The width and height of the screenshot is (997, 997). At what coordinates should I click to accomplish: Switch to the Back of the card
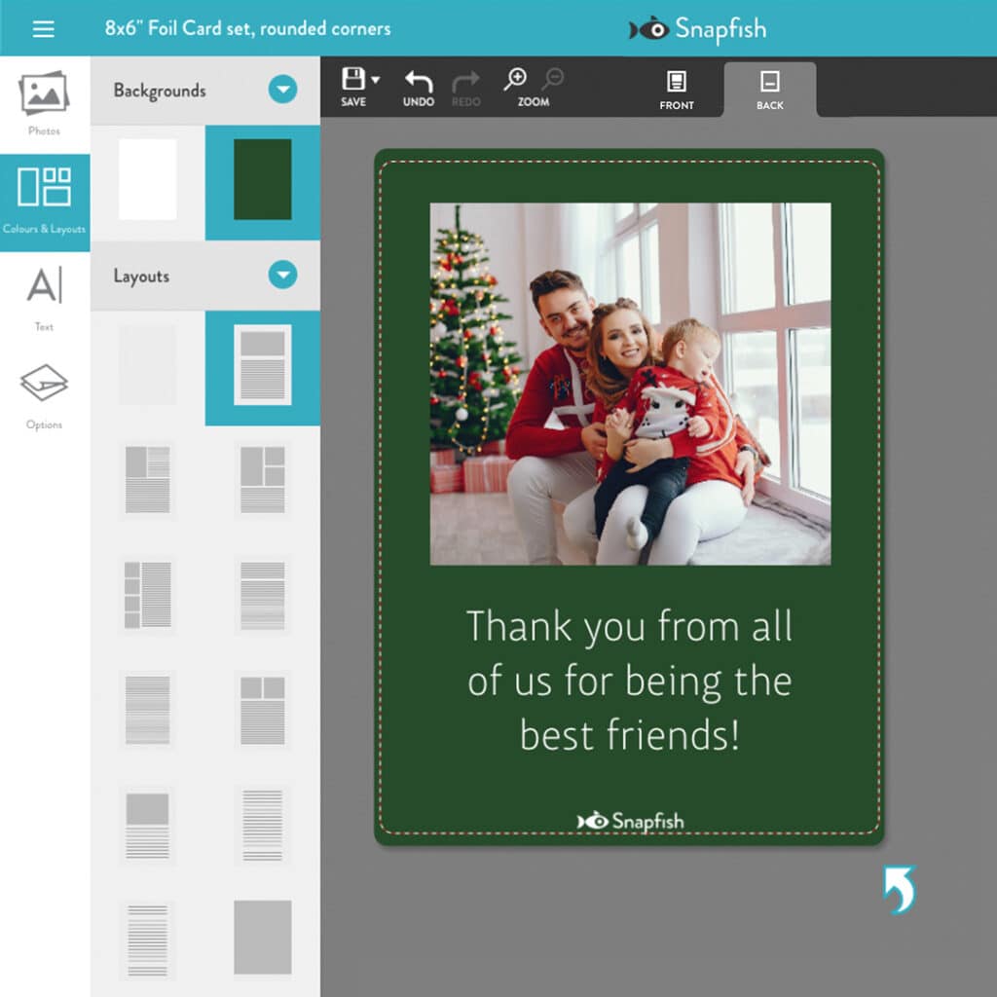click(769, 90)
